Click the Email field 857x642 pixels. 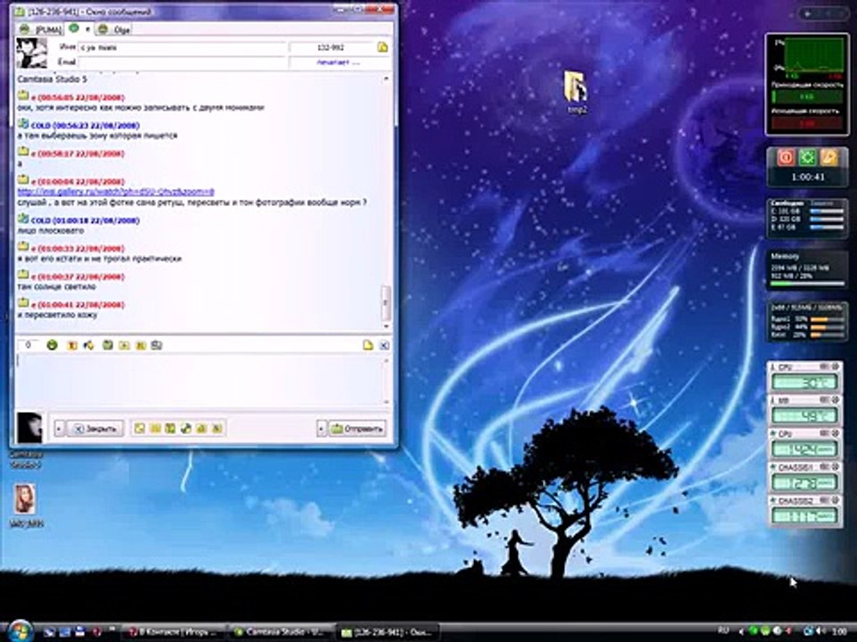[182, 62]
